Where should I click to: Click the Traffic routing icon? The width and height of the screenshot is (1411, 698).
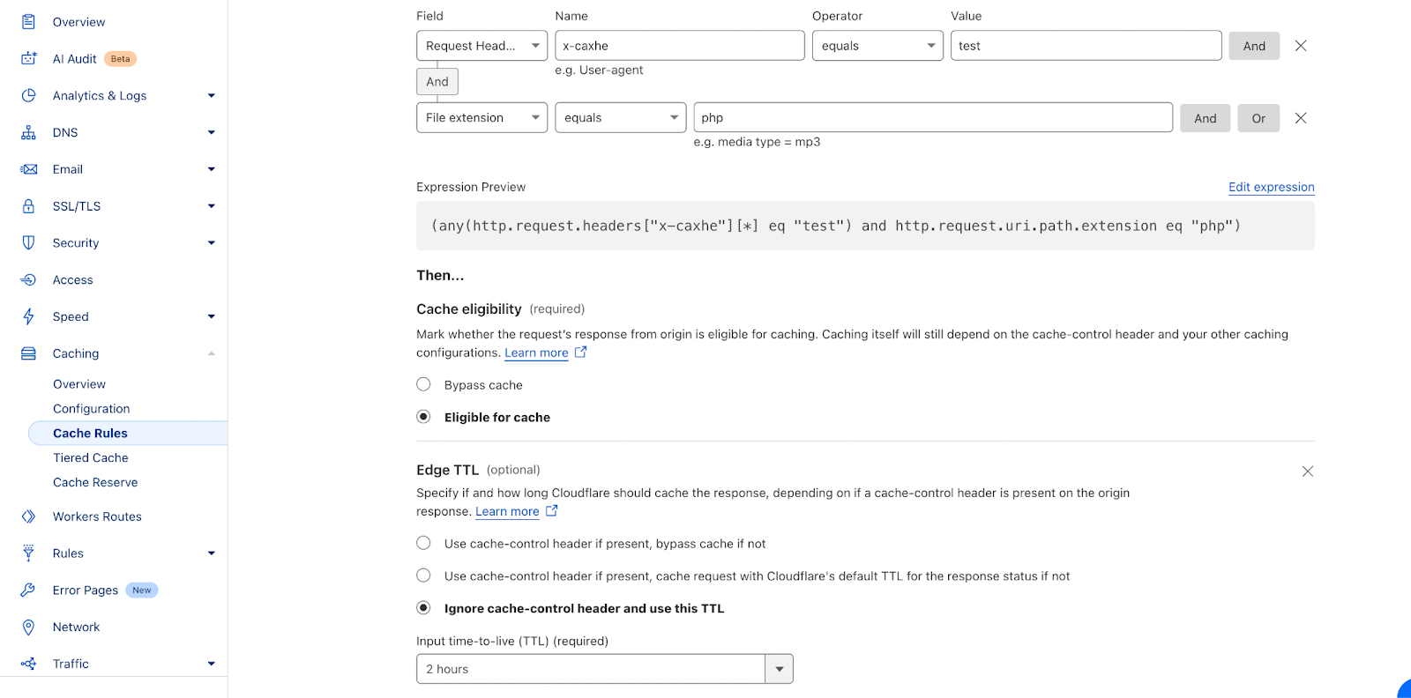point(28,664)
